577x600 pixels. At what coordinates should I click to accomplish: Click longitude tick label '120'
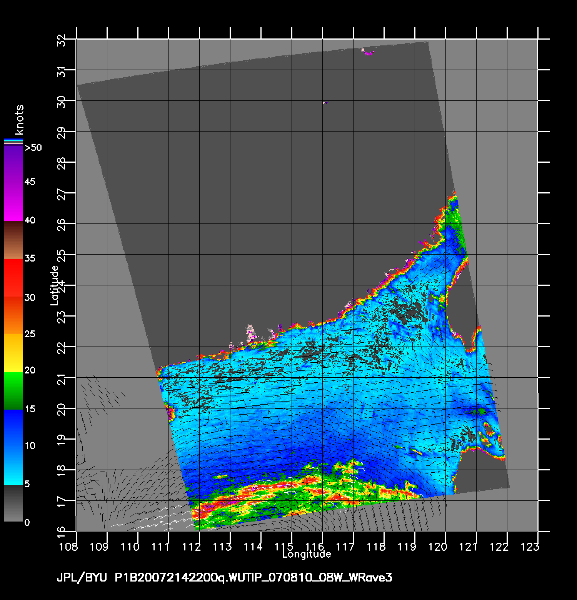[x=438, y=547]
